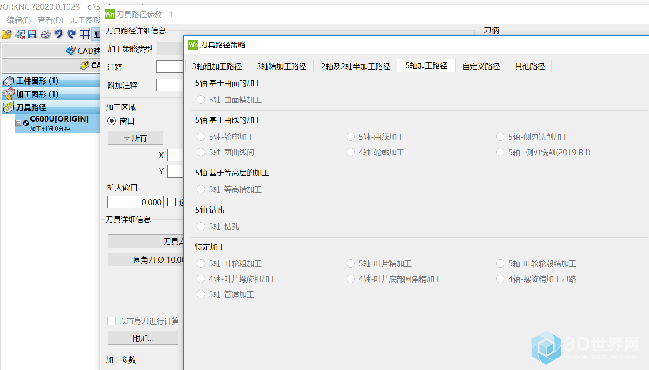Toggle the grid display toolbar icon

tap(85, 34)
